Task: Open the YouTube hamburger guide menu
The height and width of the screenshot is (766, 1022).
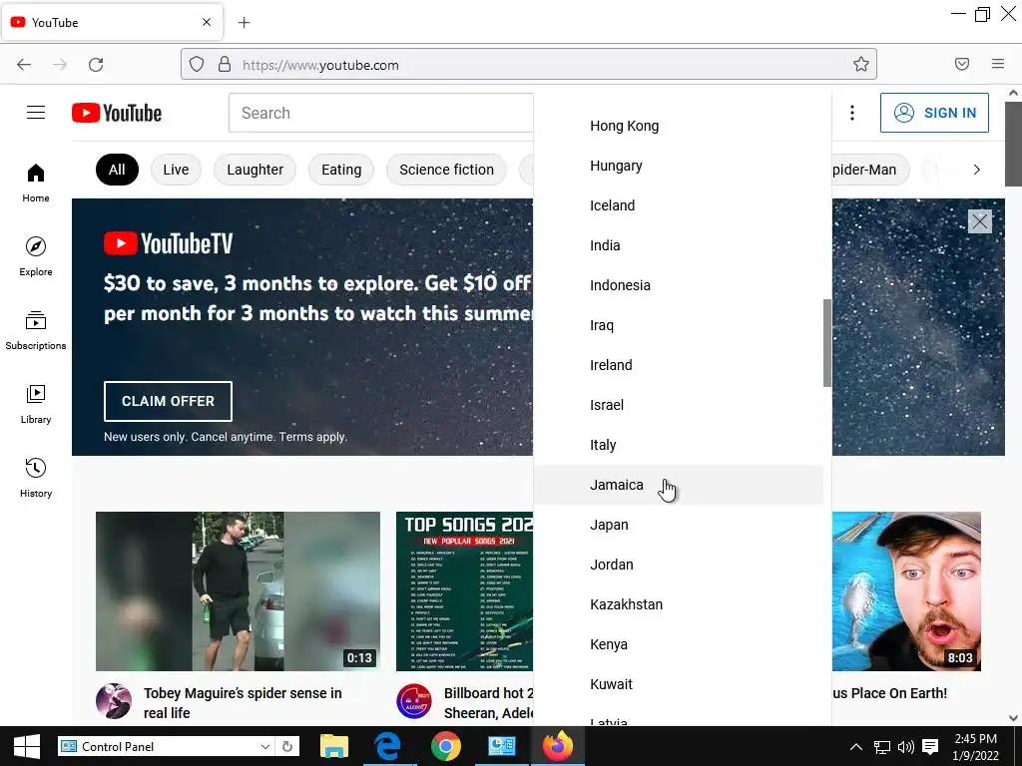Action: point(36,113)
